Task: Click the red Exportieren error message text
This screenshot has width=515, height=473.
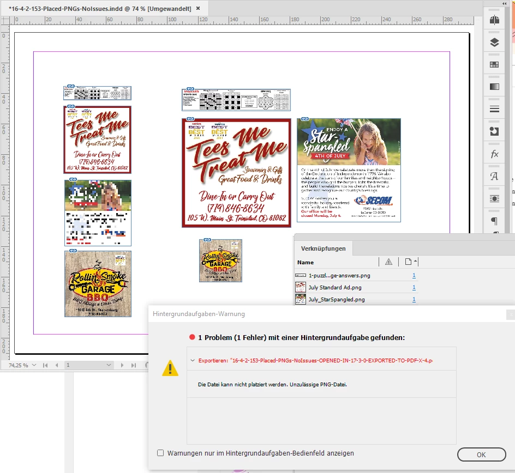Action: point(315,361)
